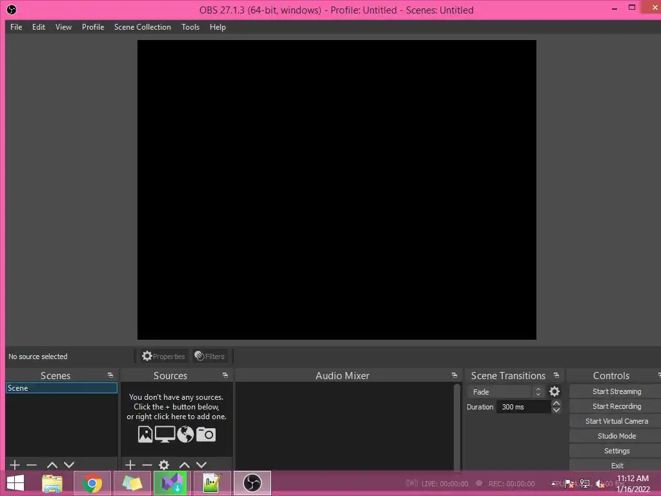Click the Exit button

[615, 465]
